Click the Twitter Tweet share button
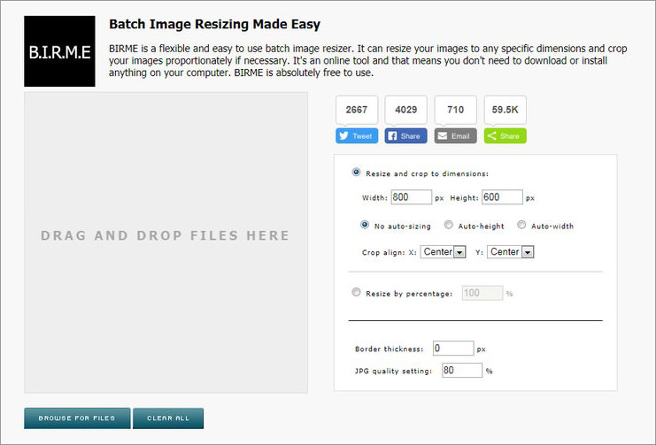This screenshot has width=656, height=445. (357, 136)
